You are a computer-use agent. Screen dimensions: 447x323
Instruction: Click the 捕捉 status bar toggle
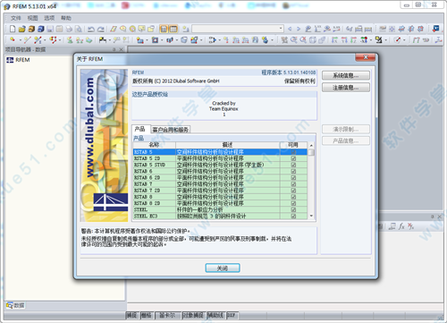[x=132, y=315]
